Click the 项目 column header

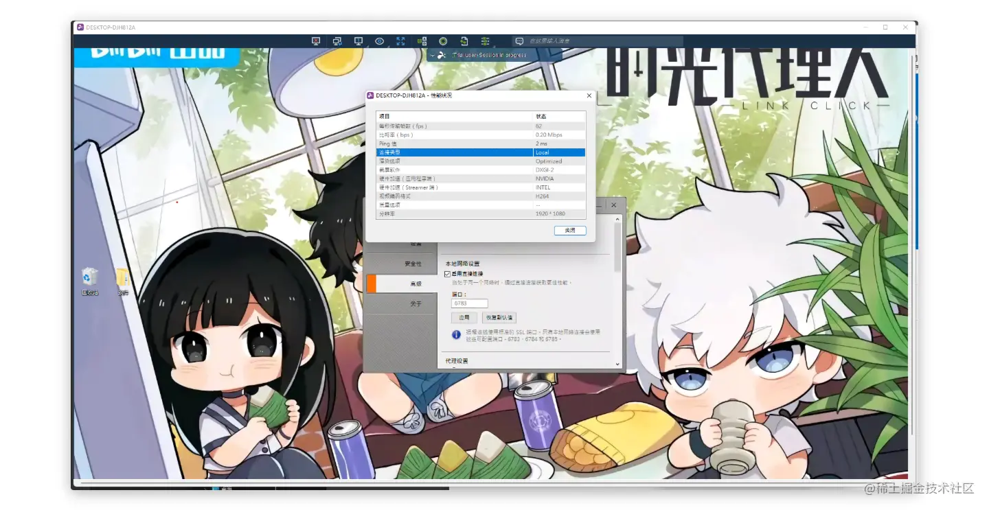(x=455, y=117)
